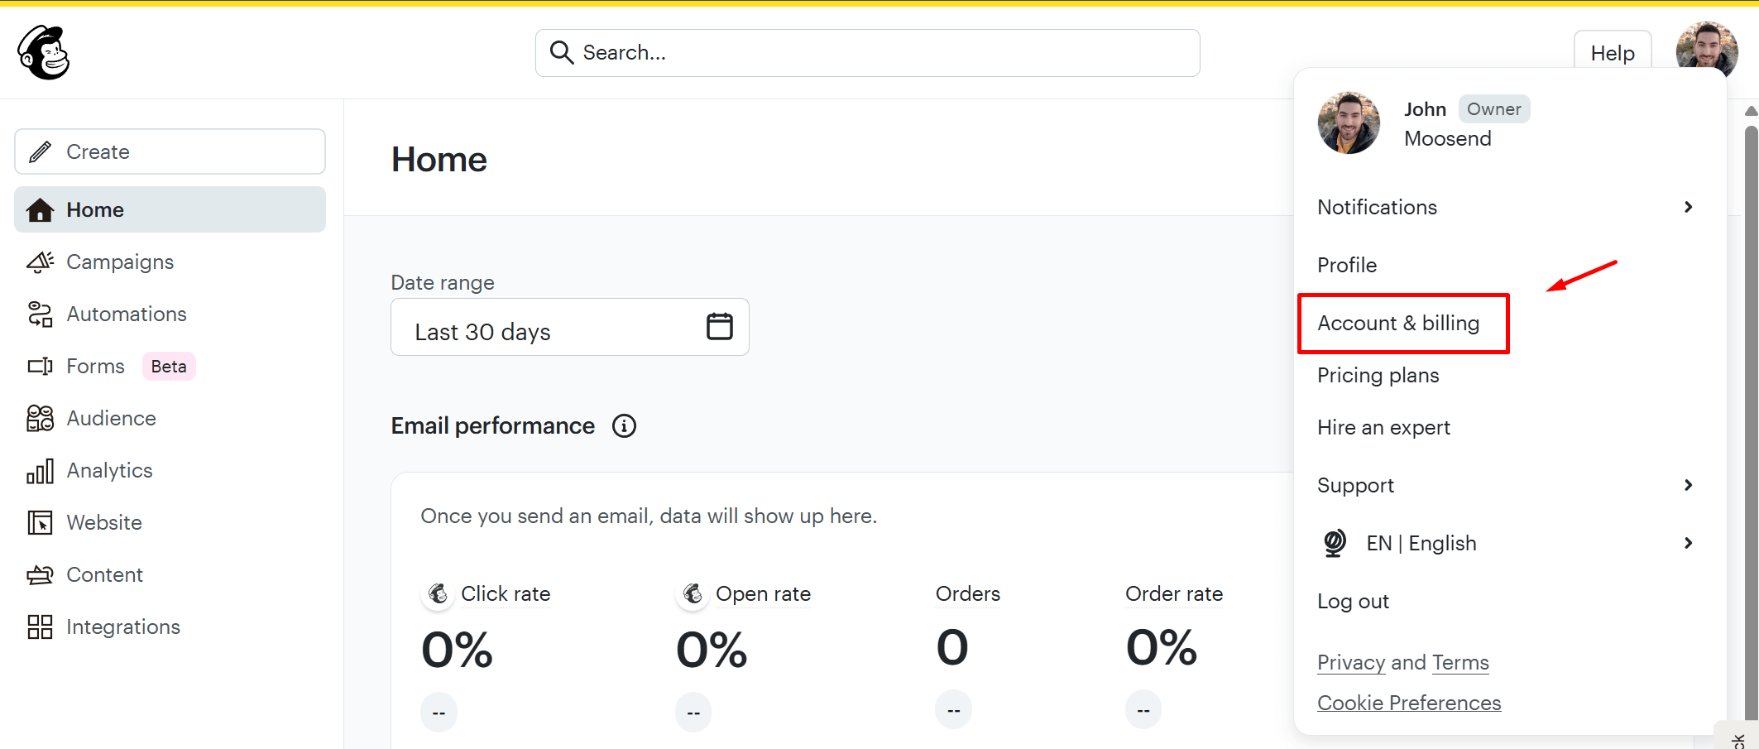Click the Mailchimp Freddie logo

[x=44, y=52]
